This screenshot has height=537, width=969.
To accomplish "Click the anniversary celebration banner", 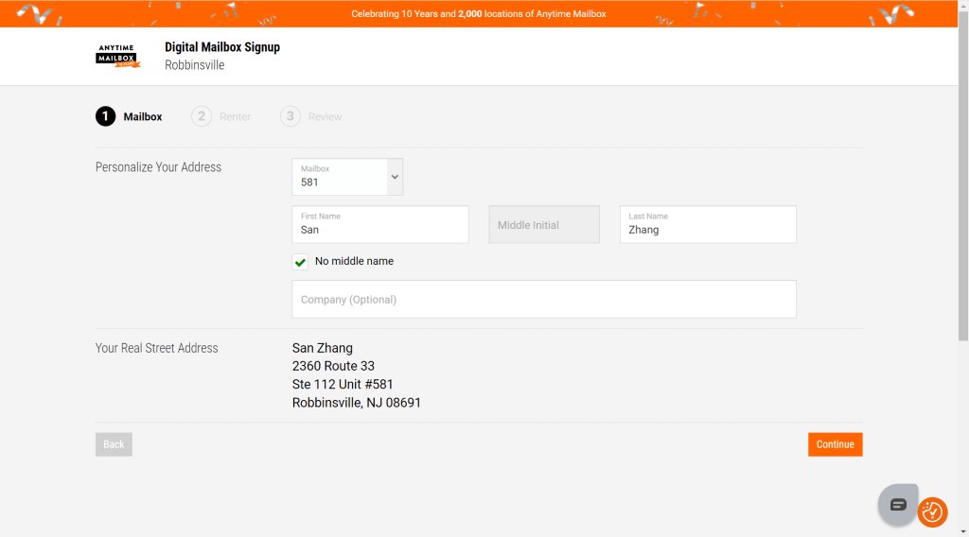I will tap(479, 13).
